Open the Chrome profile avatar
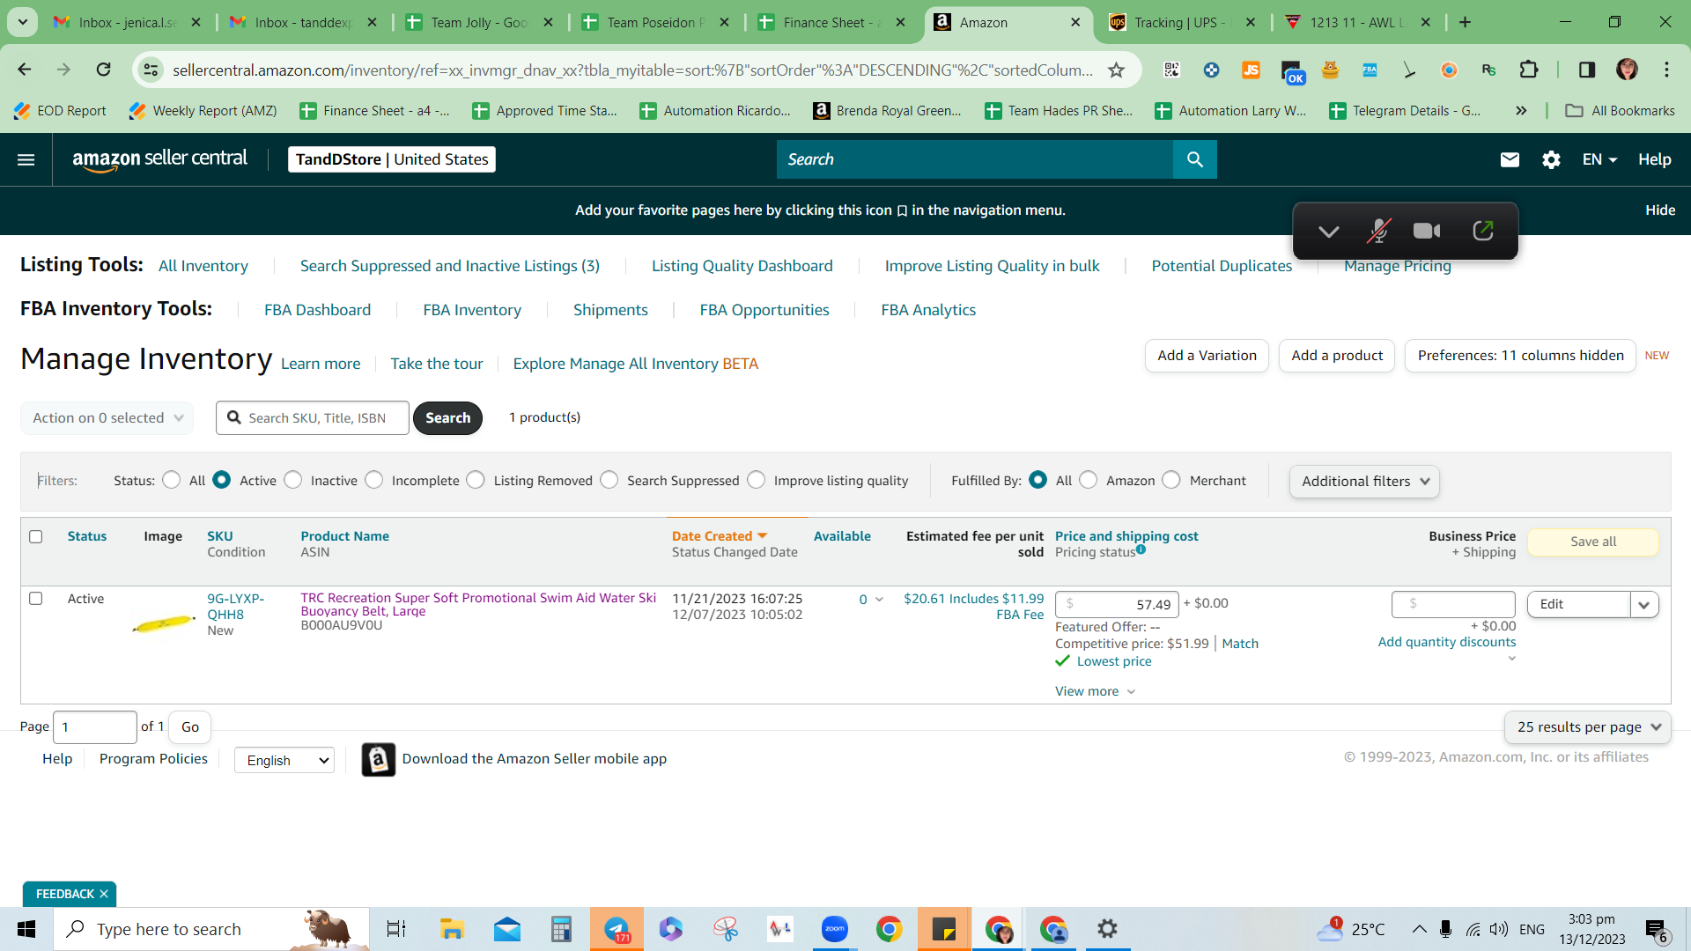The height and width of the screenshot is (951, 1691). [x=1627, y=70]
